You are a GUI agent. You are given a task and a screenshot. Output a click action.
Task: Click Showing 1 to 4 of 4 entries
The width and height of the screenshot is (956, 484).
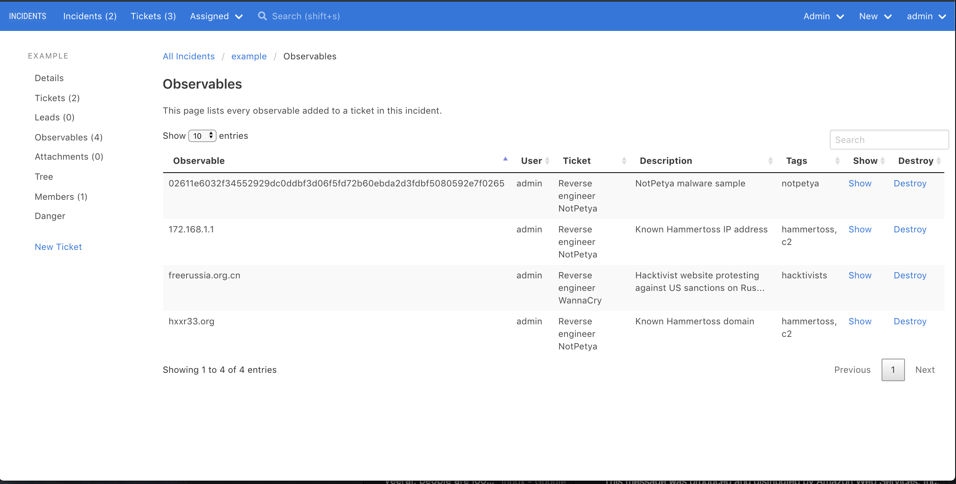tap(220, 370)
